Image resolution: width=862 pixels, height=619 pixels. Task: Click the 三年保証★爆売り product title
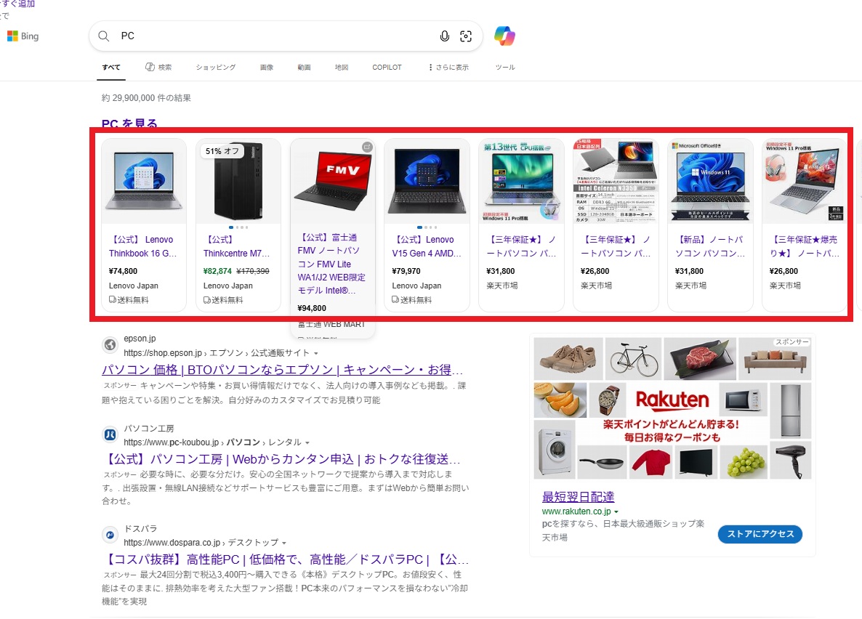(x=805, y=246)
